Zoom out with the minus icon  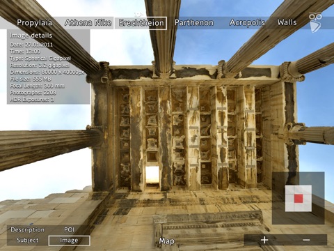pos(306,240)
